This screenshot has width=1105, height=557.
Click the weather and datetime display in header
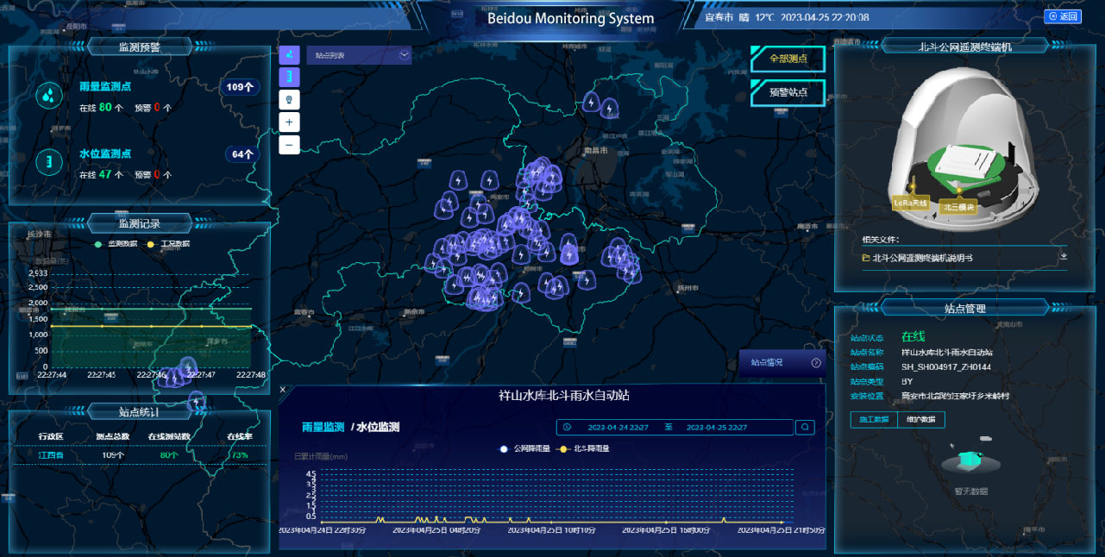click(787, 17)
